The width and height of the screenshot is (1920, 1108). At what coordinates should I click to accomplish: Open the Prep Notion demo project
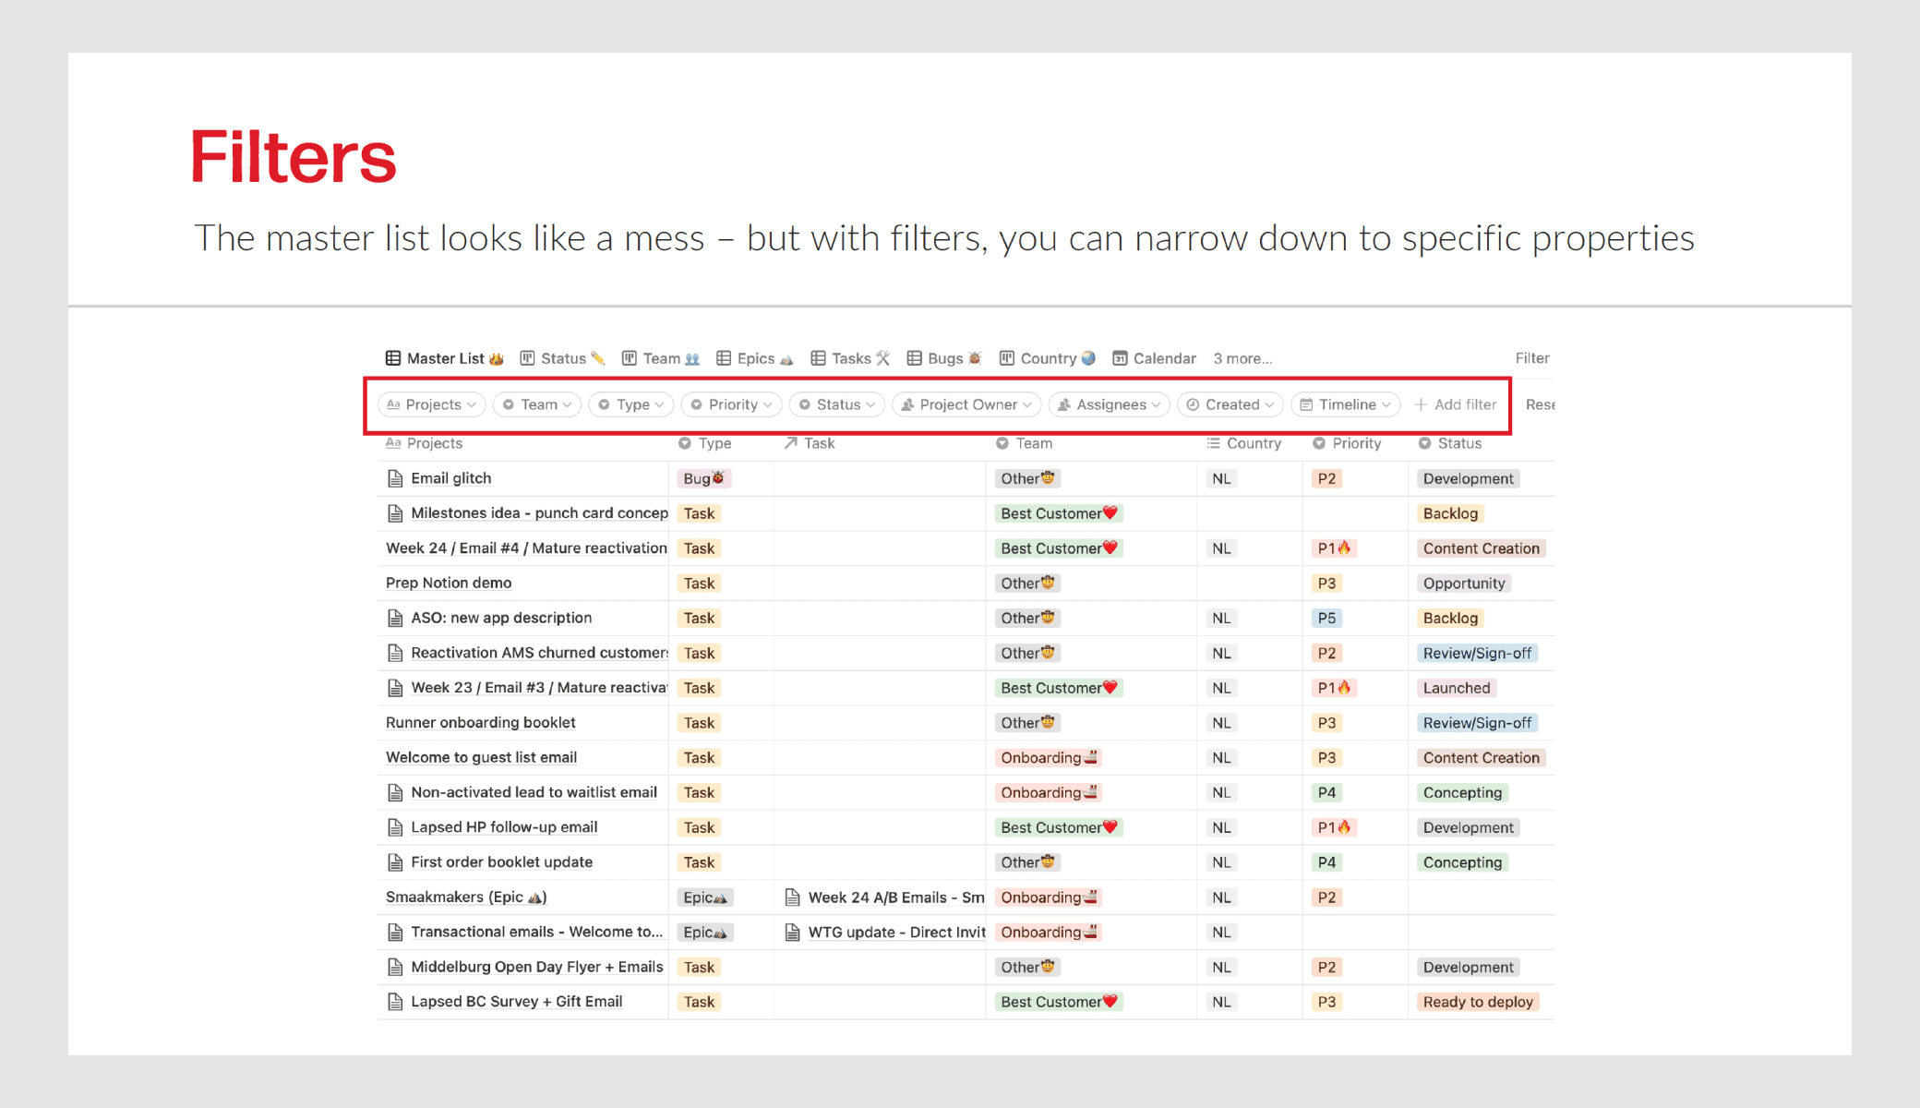coord(449,583)
